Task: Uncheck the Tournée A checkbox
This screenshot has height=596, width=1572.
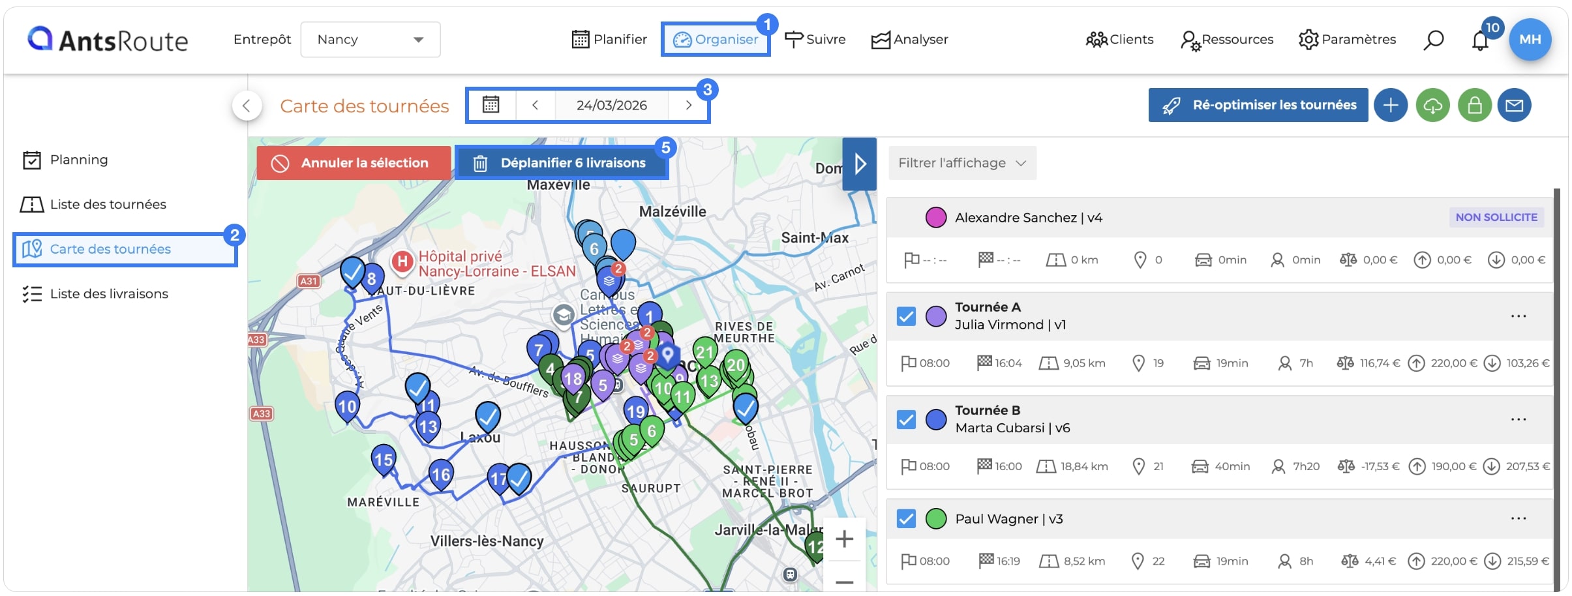Action: click(906, 316)
